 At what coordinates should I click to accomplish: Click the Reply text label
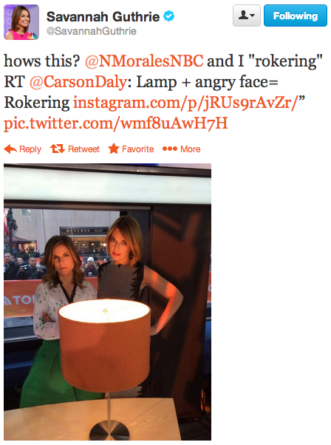30,149
